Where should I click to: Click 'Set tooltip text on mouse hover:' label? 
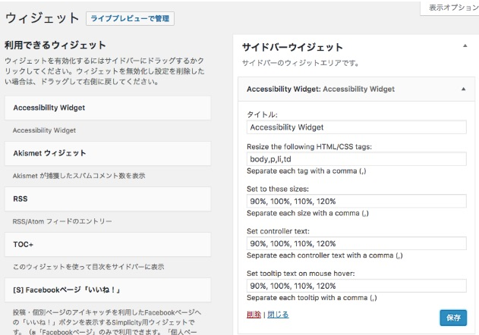pyautogui.click(x=301, y=274)
